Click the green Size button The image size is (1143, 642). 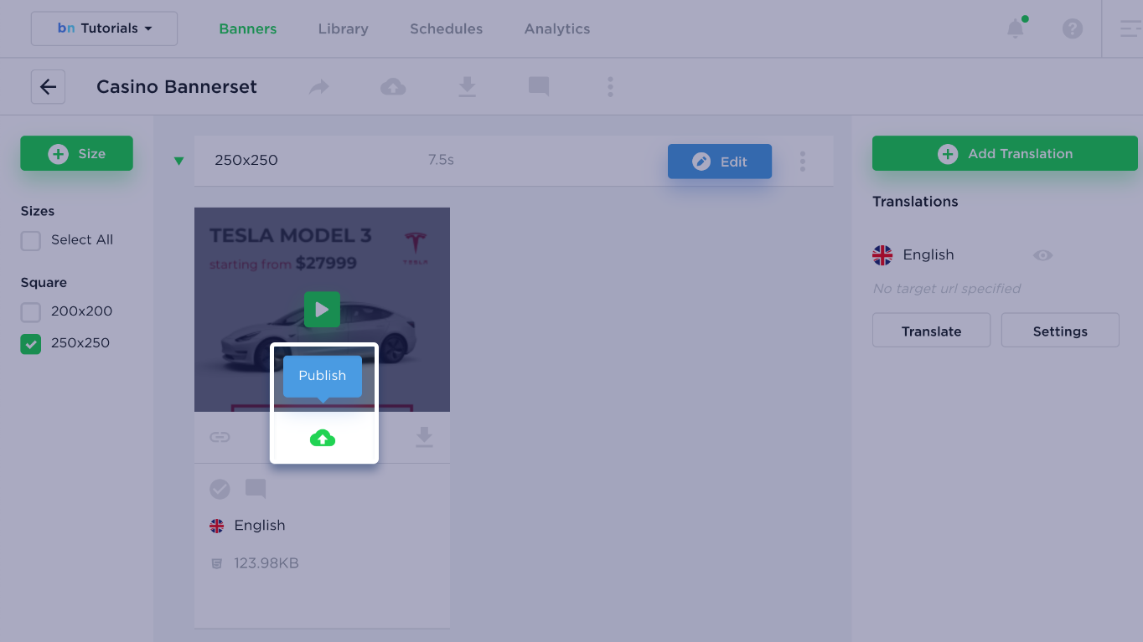coord(76,153)
